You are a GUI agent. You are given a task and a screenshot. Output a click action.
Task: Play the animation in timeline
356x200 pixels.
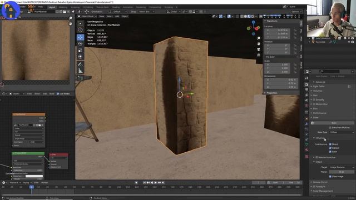click(x=156, y=183)
